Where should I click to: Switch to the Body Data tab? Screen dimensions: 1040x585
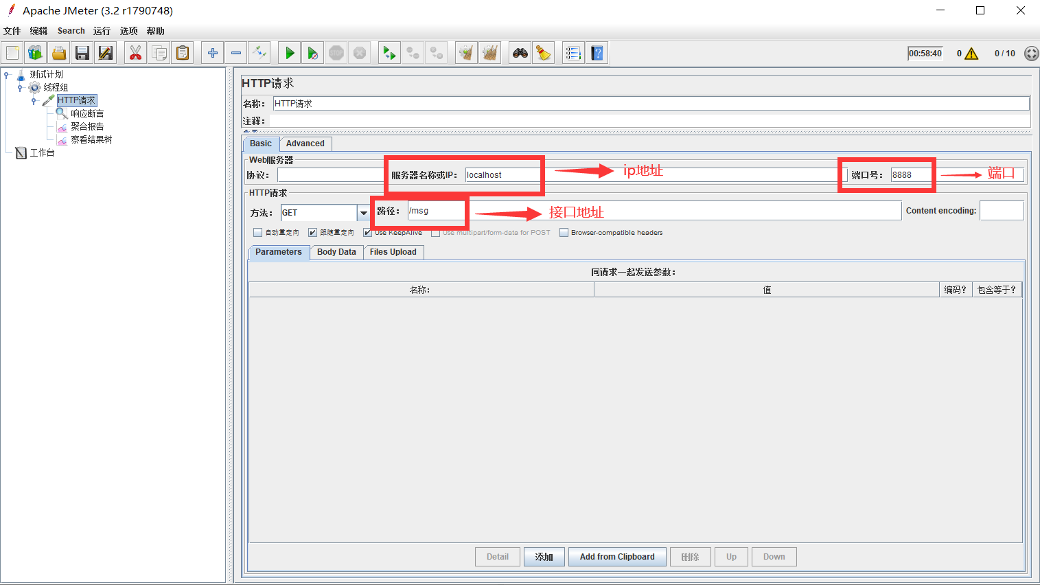click(336, 252)
